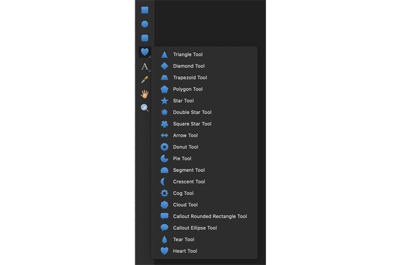Choose Diamond Tool from the flyout
Viewport: 402px width, 265px height.
(x=189, y=66)
